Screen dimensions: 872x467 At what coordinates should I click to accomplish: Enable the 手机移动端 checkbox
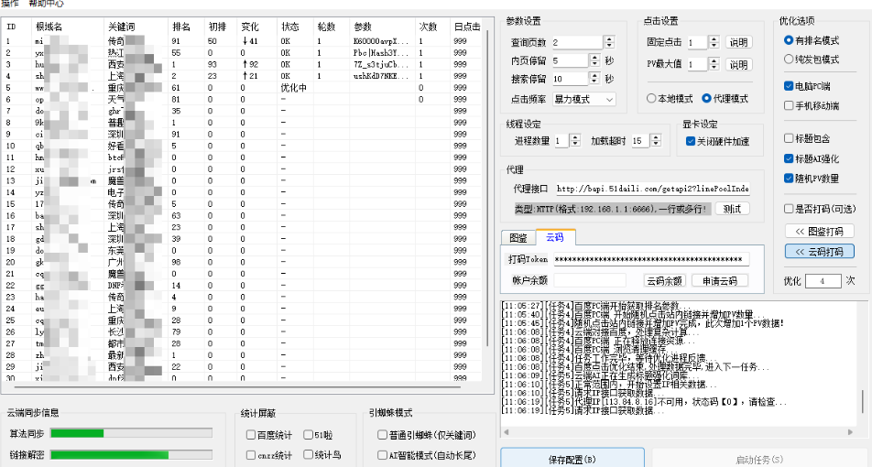pyautogui.click(x=790, y=105)
